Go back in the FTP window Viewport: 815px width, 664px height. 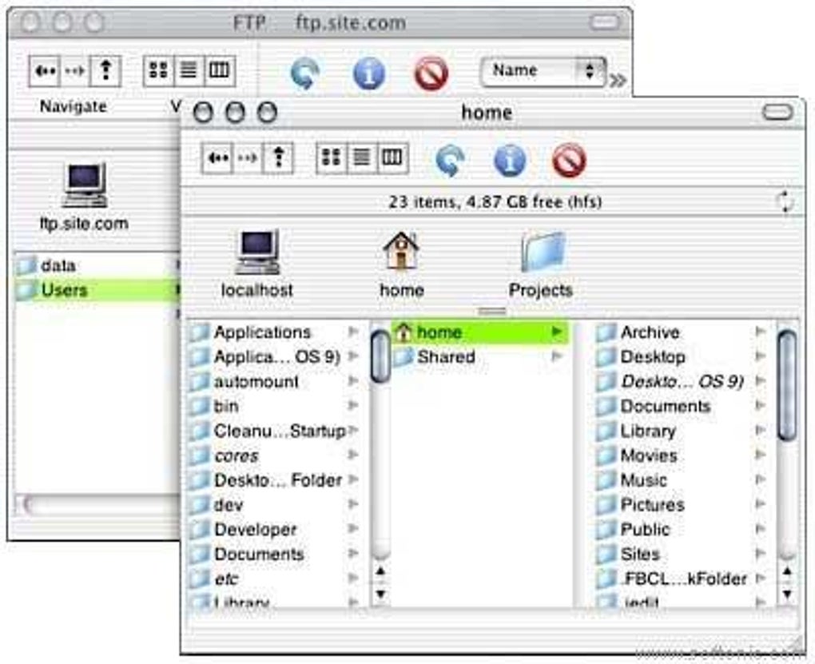point(45,71)
